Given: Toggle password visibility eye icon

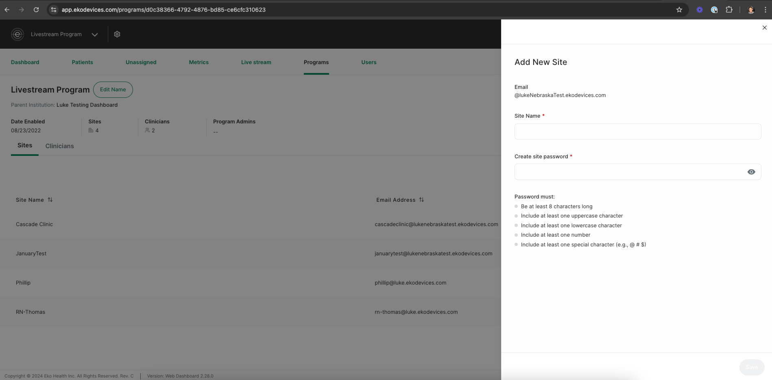Looking at the screenshot, I should [x=751, y=172].
